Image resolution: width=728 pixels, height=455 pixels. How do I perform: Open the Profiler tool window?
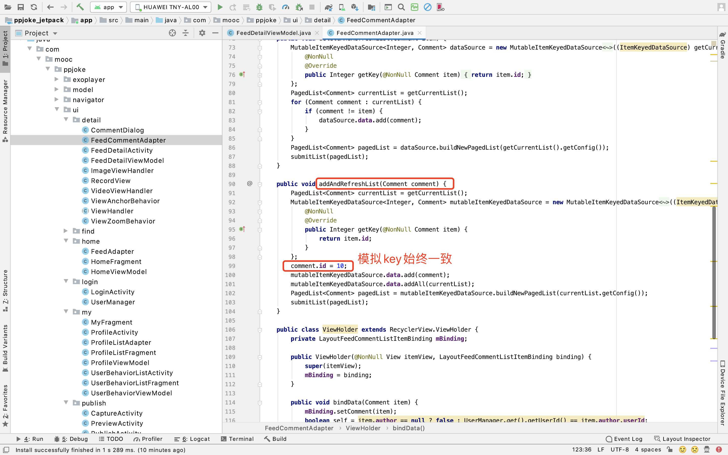click(148, 439)
